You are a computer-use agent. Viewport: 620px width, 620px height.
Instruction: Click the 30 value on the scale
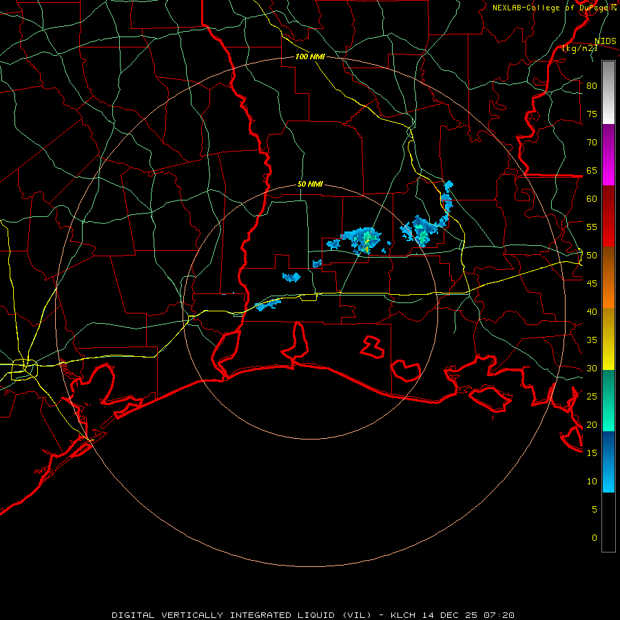(x=592, y=368)
